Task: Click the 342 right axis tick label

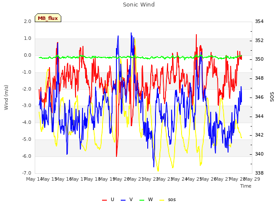Action: point(259,135)
